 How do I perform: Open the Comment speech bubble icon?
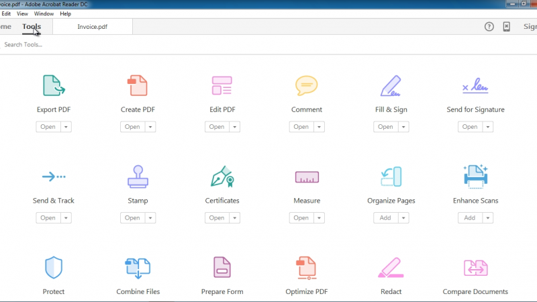[306, 86]
